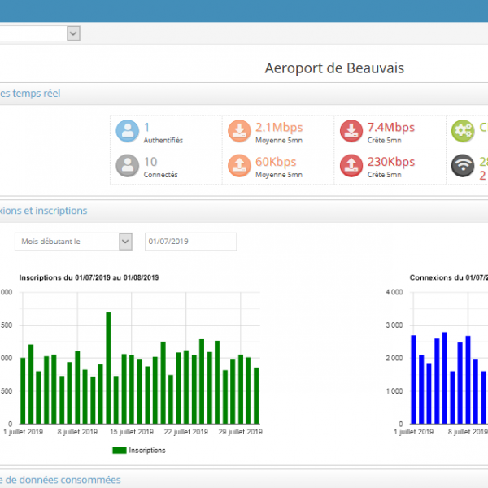Click the 01/07/2019 date input field
Image resolution: width=488 pixels, height=488 pixels.
coord(191,242)
